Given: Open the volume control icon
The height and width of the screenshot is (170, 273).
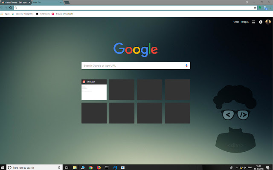Looking at the screenshot, I should (x=245, y=167).
